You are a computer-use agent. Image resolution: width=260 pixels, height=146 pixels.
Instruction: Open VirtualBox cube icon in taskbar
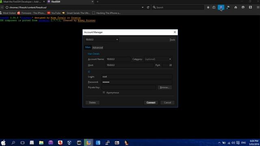[x=69, y=142]
